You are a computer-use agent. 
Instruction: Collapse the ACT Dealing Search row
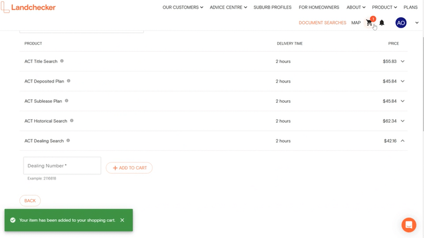point(403,141)
